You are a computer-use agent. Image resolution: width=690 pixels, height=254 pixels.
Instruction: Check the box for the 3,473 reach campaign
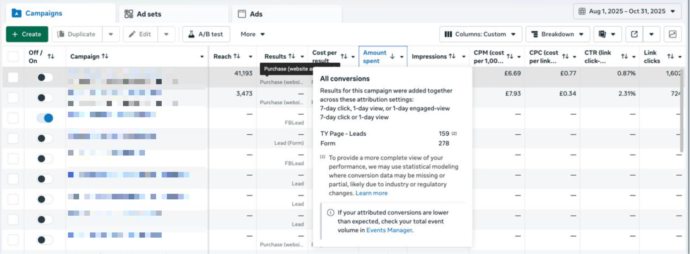tap(13, 97)
